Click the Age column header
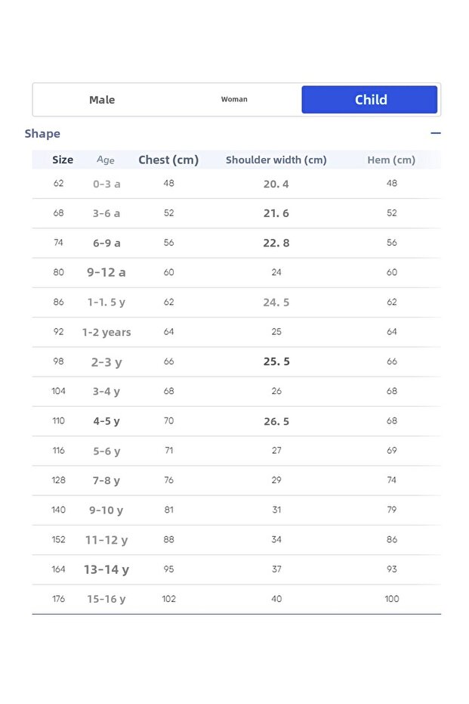This screenshot has width=469, height=704. 106,160
